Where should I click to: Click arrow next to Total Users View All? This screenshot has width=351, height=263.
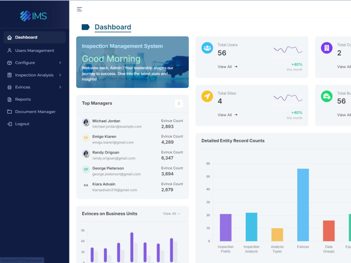click(236, 67)
